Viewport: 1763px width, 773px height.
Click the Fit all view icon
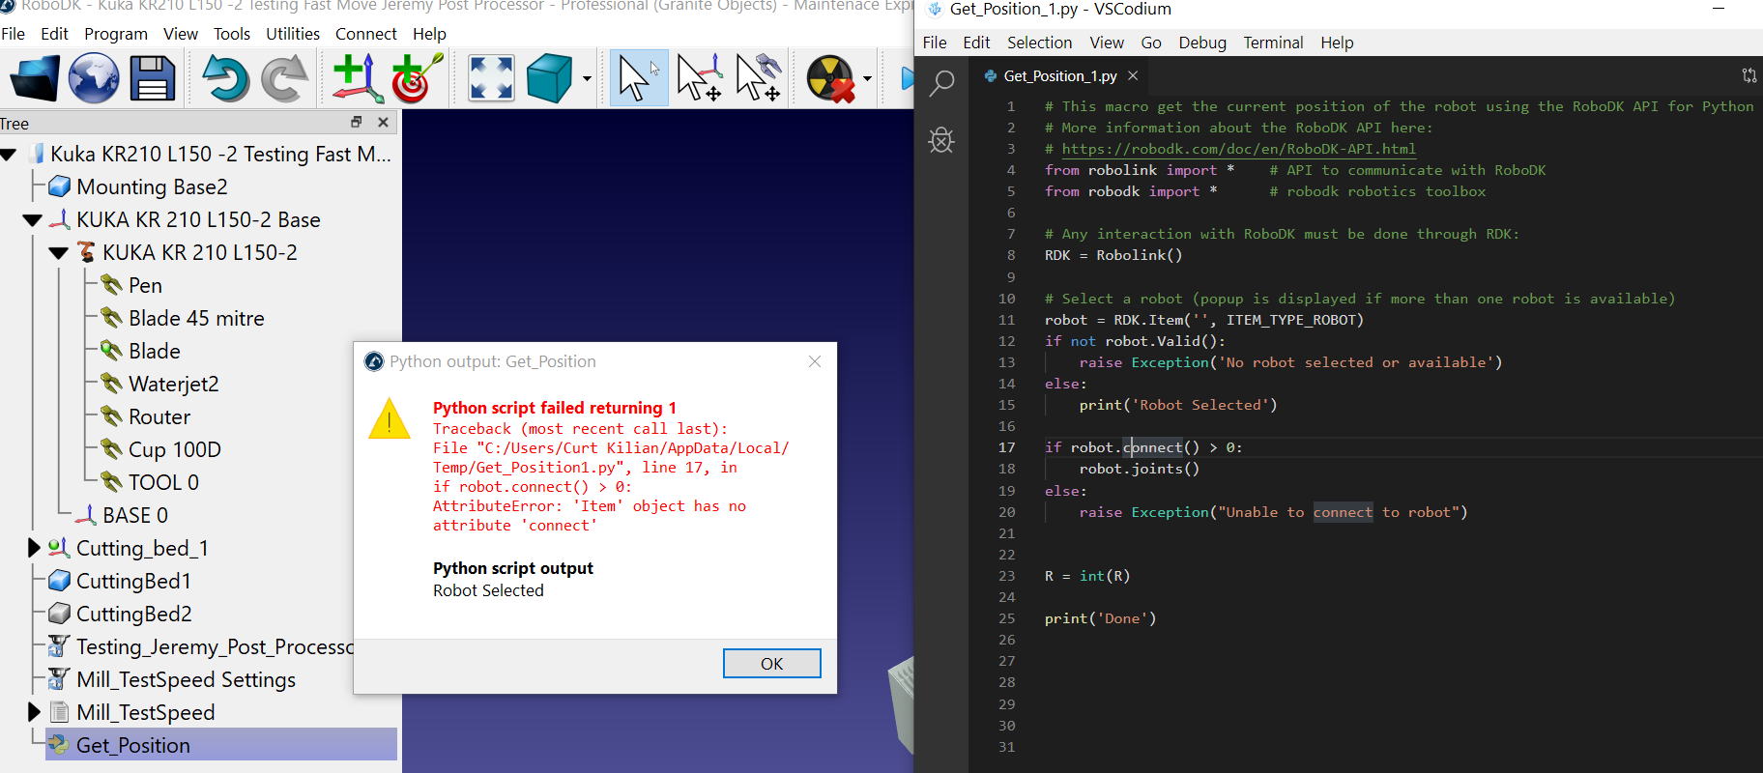[x=491, y=78]
